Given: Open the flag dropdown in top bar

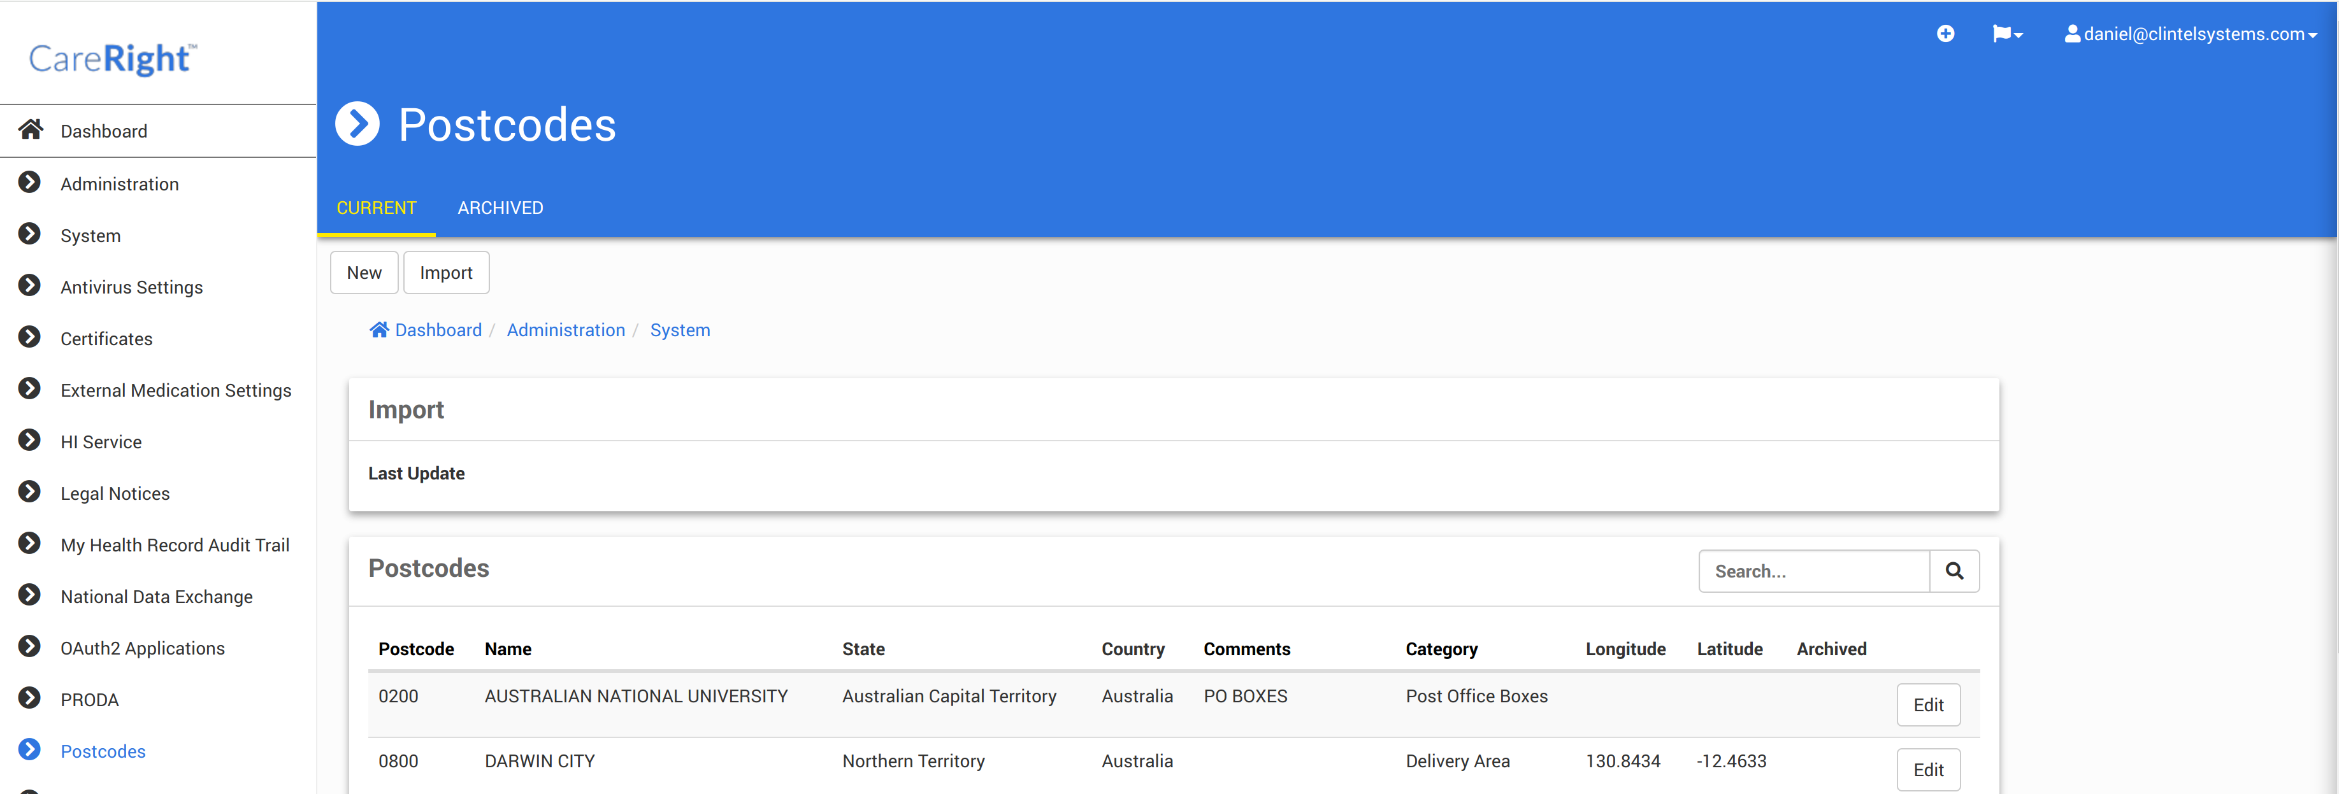Looking at the screenshot, I should coord(2006,34).
